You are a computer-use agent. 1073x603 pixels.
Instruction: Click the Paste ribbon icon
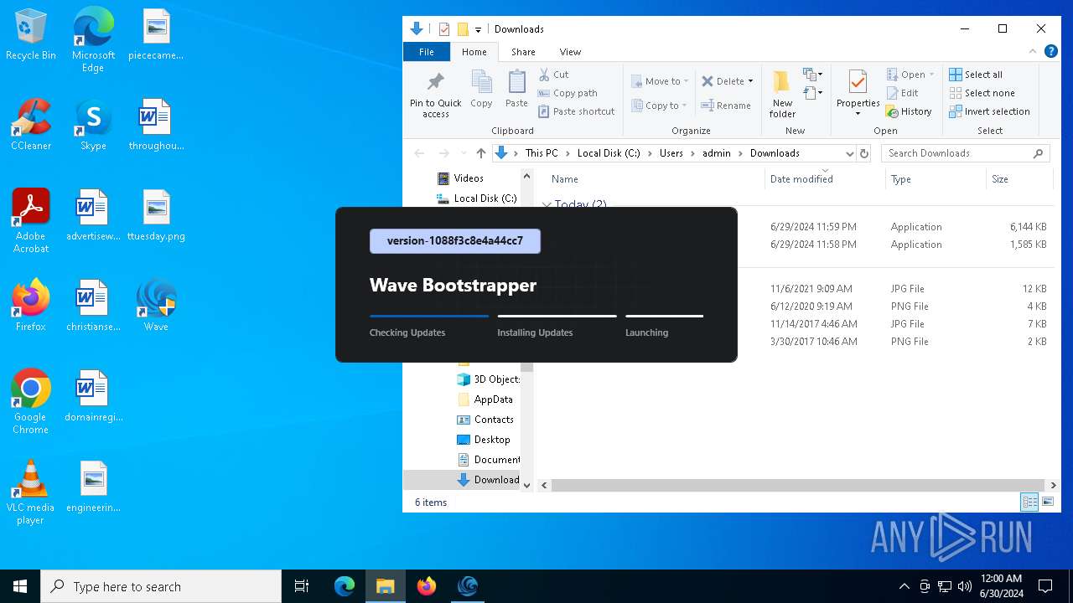(x=516, y=89)
